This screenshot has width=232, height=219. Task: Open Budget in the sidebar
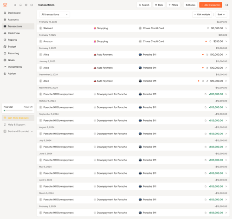point(18,46)
